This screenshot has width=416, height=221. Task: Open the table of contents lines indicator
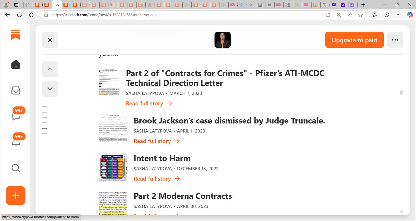(44, 120)
